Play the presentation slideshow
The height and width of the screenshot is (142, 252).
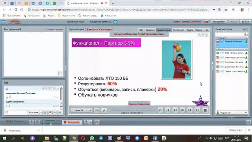[182, 110]
